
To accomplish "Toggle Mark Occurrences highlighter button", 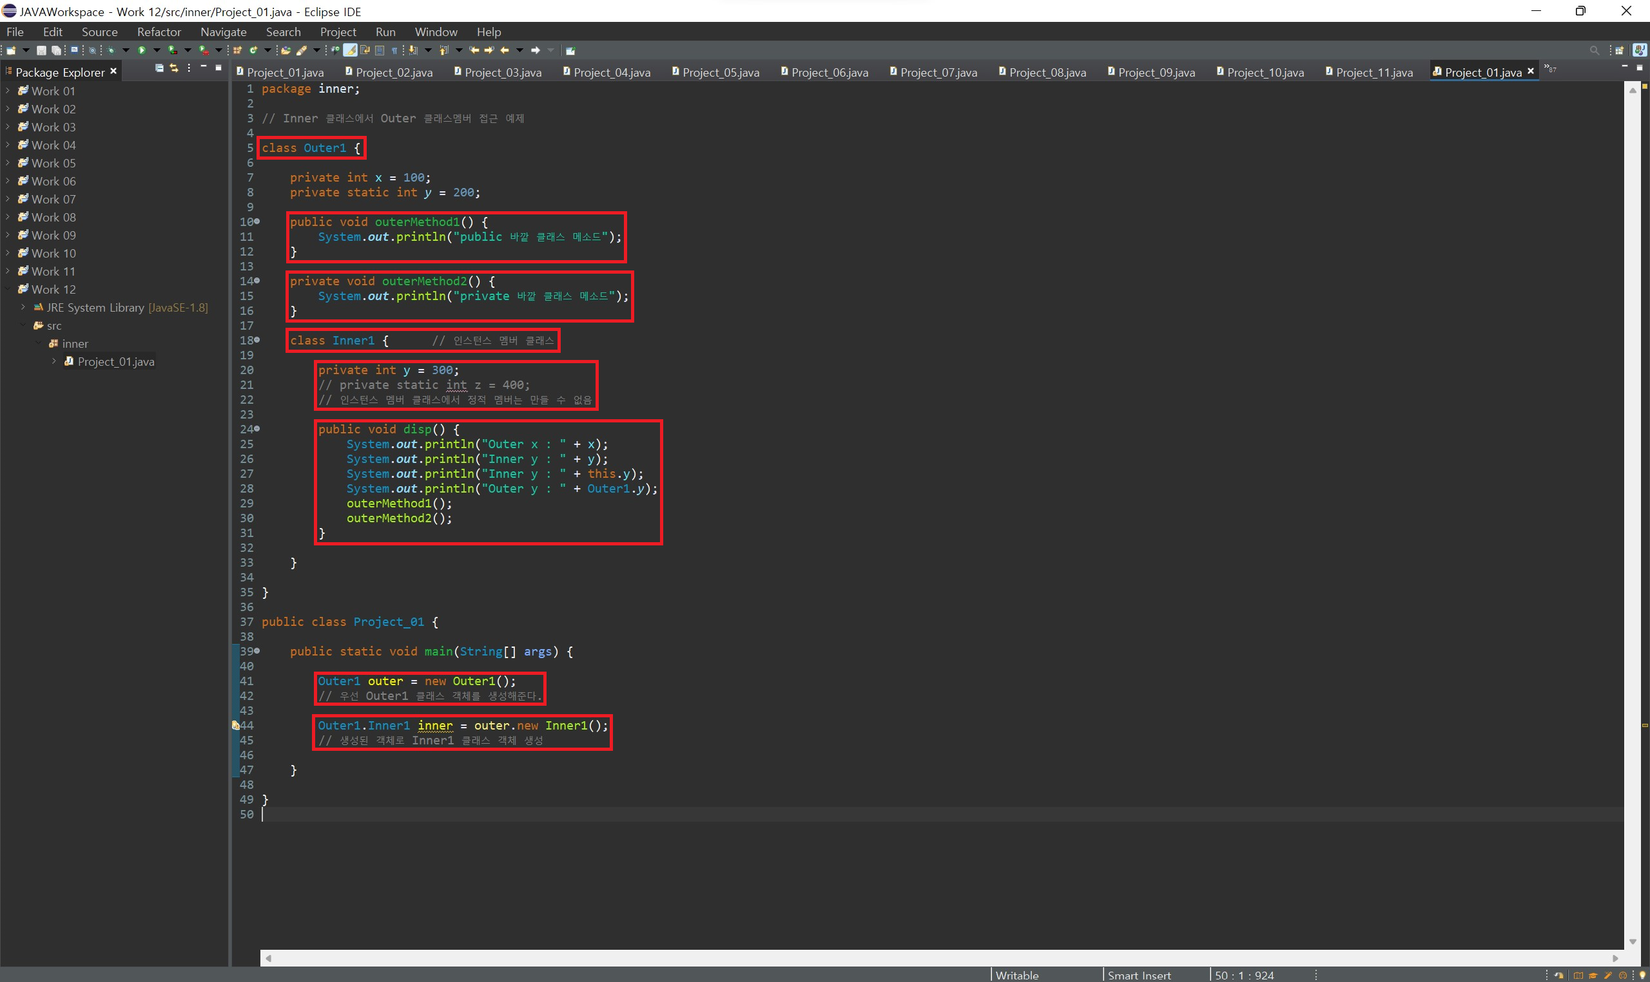I will [350, 50].
